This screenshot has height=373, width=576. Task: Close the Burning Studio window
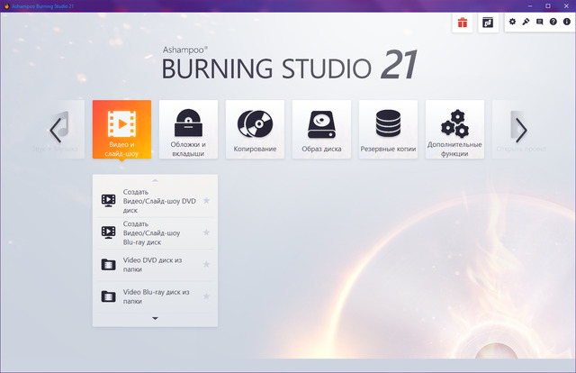pyautogui.click(x=566, y=6)
